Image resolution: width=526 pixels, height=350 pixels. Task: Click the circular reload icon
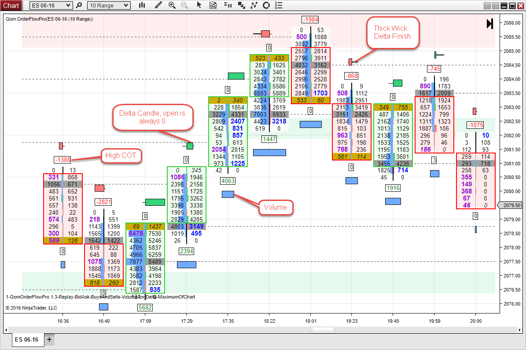pos(266,5)
